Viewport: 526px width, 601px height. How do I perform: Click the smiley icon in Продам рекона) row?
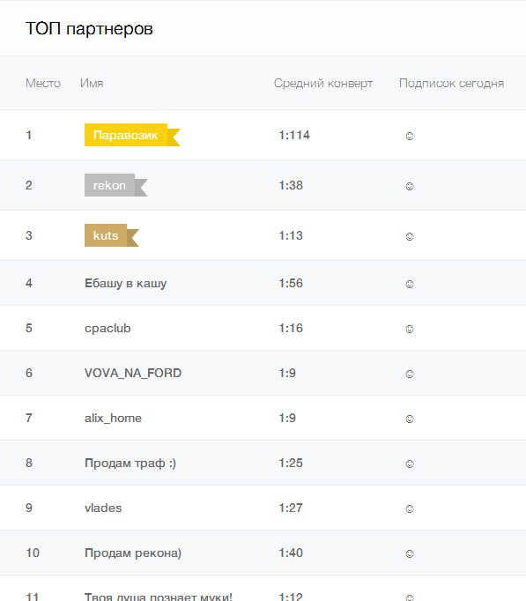410,553
